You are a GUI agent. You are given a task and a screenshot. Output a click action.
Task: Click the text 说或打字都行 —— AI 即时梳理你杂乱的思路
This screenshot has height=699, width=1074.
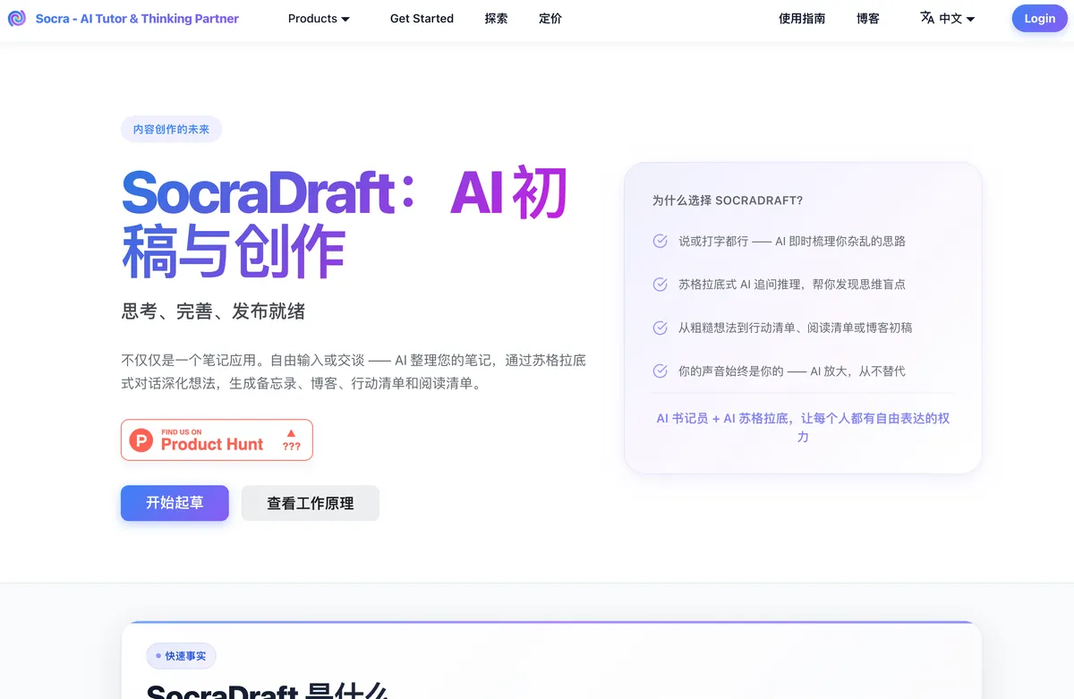pyautogui.click(x=792, y=241)
